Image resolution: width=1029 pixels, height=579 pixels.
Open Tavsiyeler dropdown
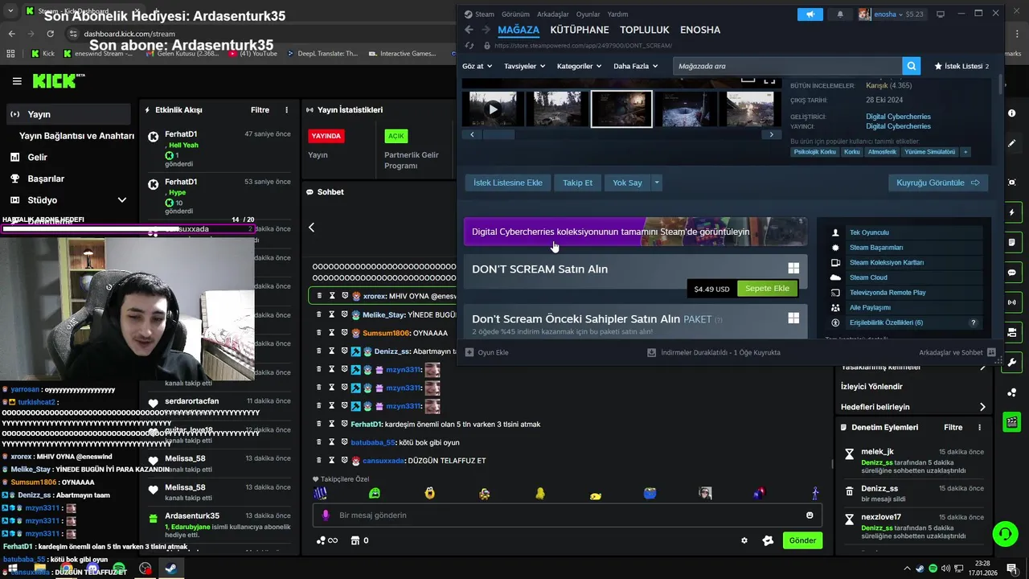pos(523,66)
